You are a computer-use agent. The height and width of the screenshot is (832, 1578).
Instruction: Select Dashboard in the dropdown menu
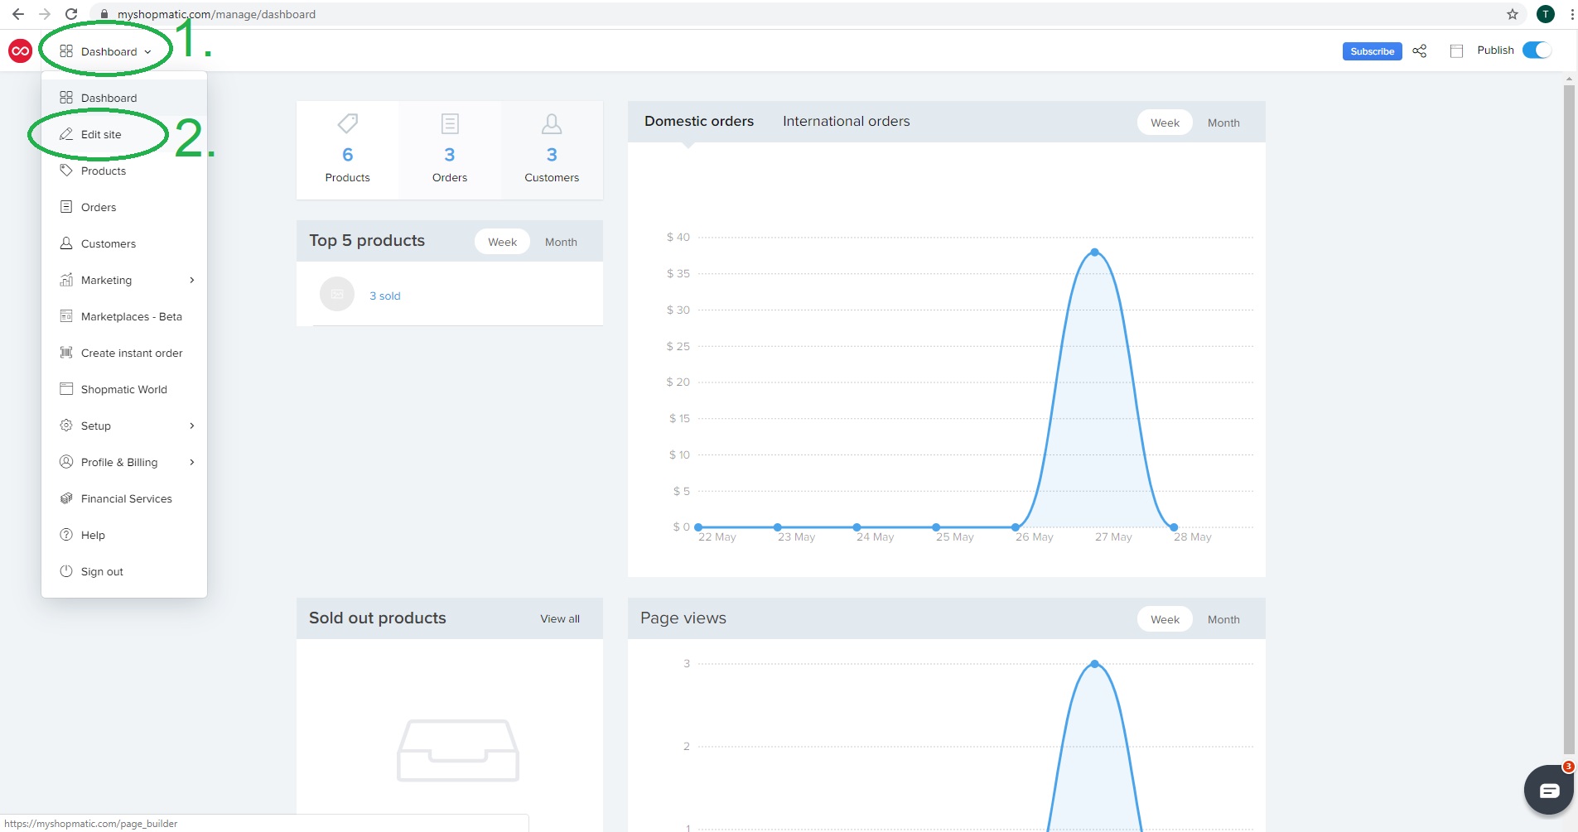(x=124, y=98)
